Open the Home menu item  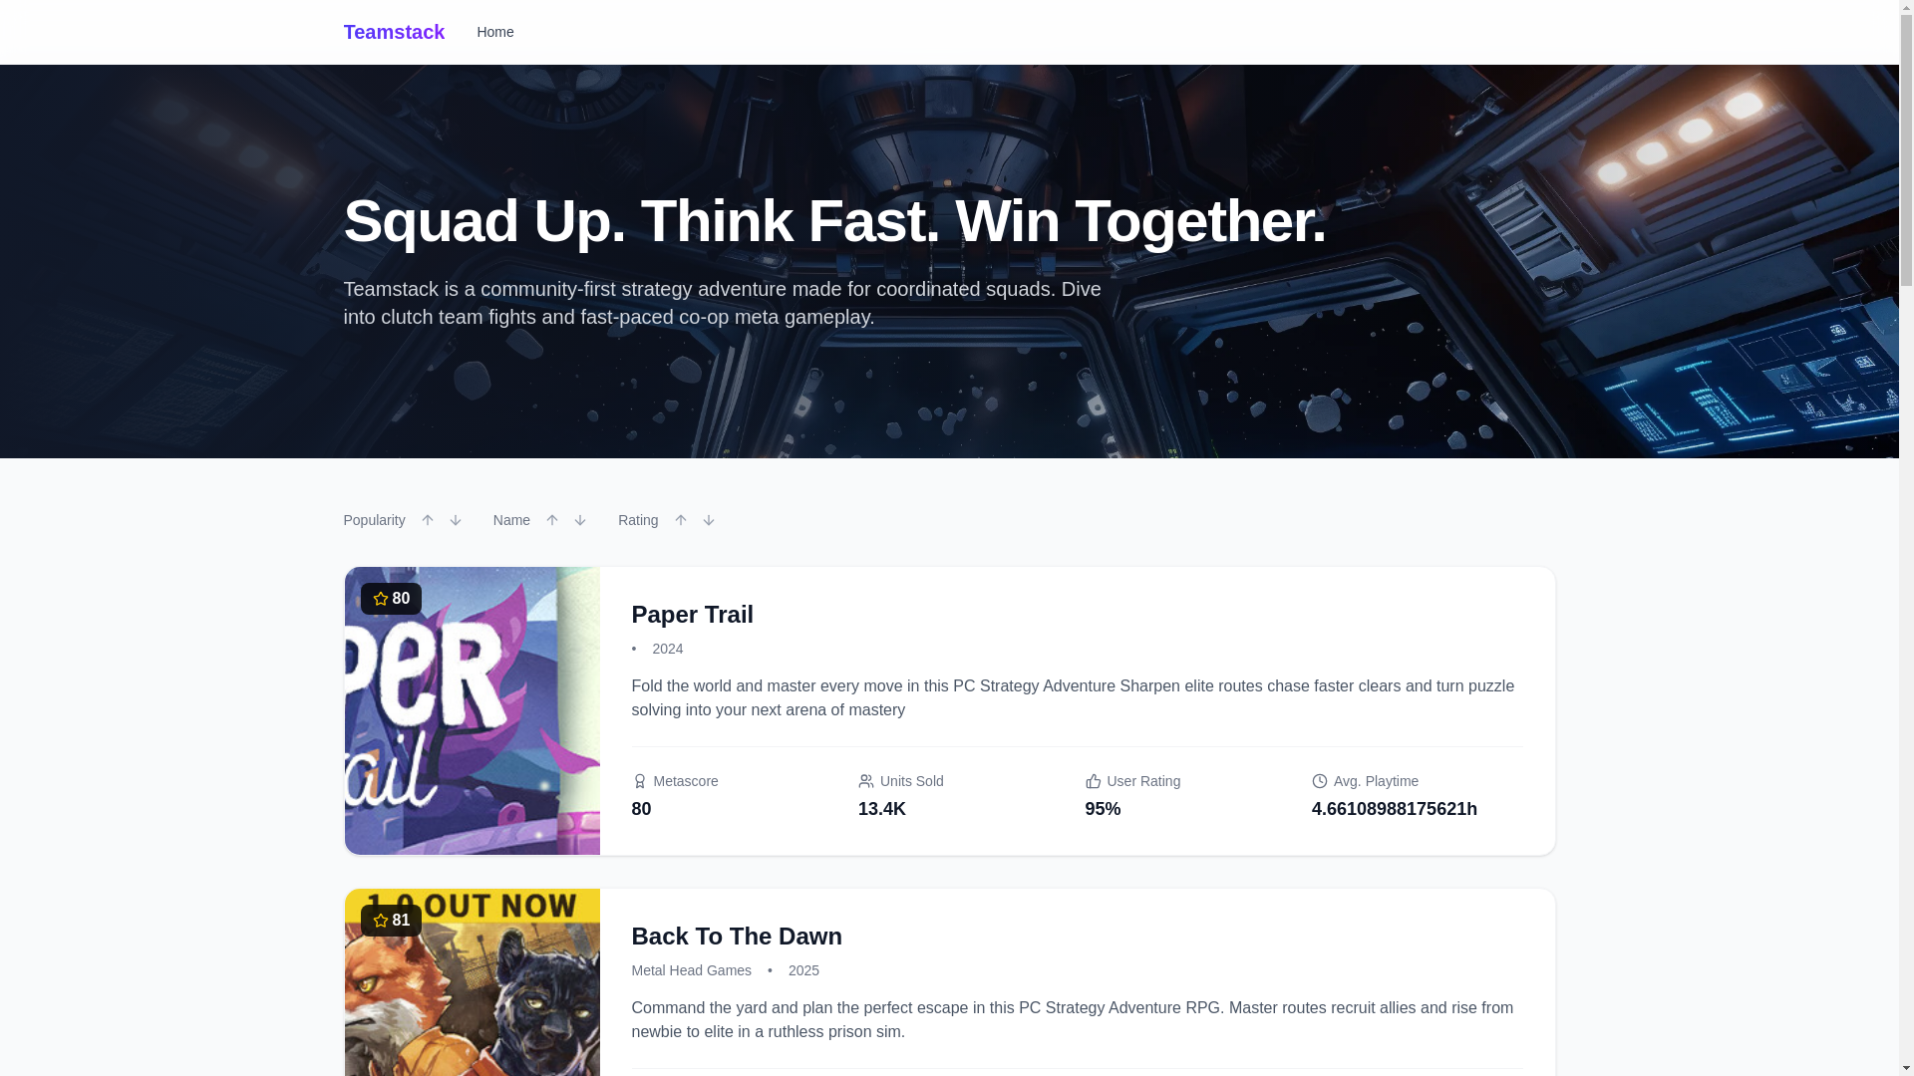click(x=495, y=32)
